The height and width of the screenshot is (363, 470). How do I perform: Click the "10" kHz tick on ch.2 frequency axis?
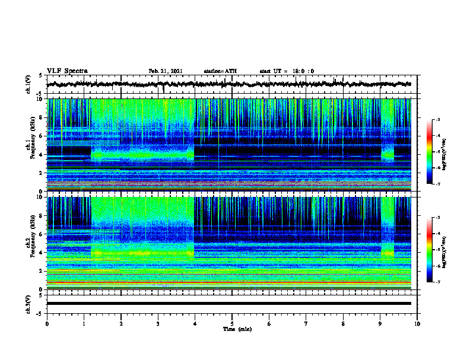(41, 197)
